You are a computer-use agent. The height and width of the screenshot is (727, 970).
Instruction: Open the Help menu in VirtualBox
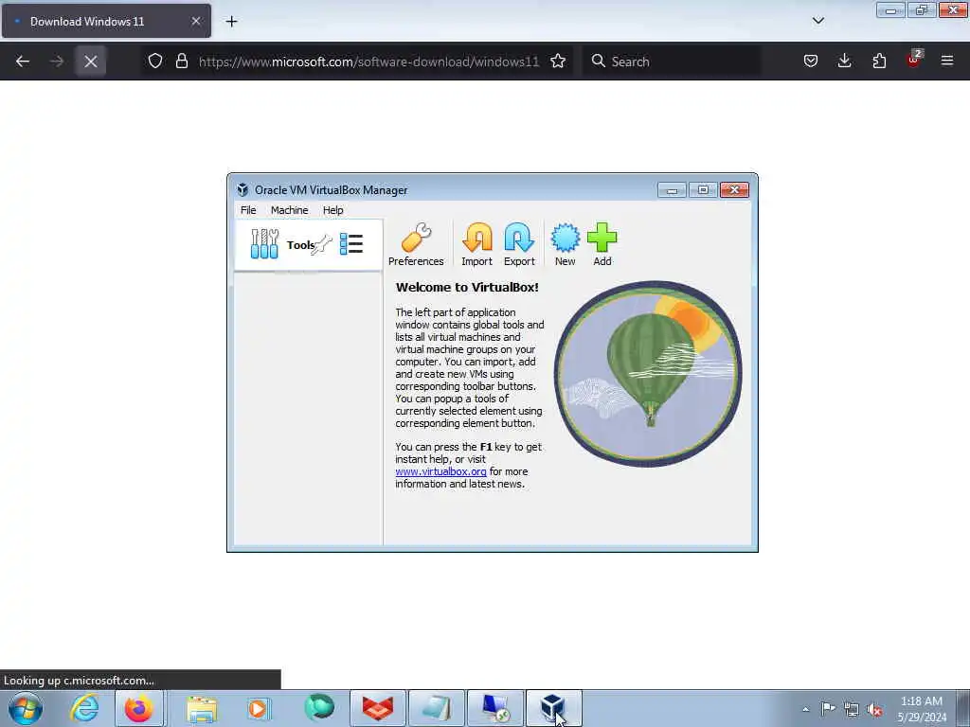pos(332,210)
